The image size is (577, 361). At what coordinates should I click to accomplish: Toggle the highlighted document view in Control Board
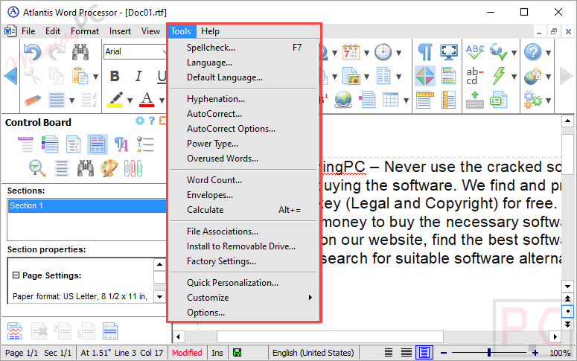[x=98, y=144]
